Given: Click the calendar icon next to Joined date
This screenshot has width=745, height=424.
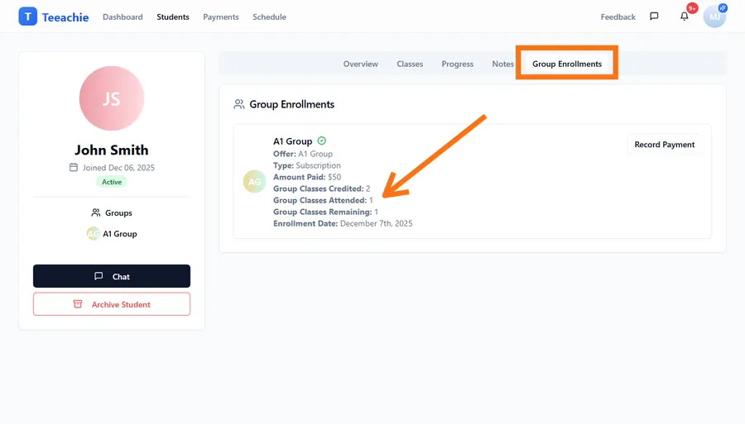Looking at the screenshot, I should (74, 168).
